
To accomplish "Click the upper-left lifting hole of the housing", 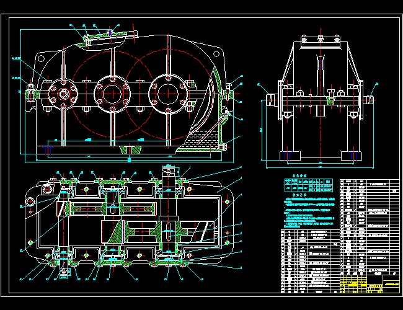I will click(41, 58).
